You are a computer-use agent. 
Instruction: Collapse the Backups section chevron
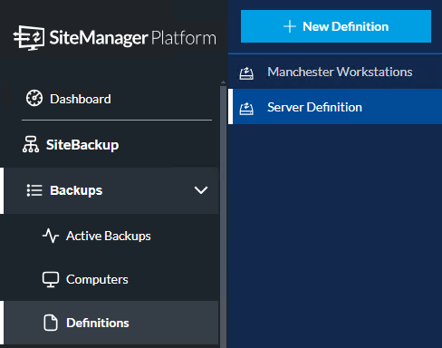(201, 190)
